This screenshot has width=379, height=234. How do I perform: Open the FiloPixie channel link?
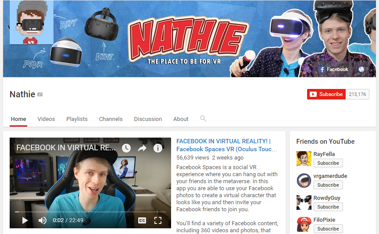pos(324,220)
